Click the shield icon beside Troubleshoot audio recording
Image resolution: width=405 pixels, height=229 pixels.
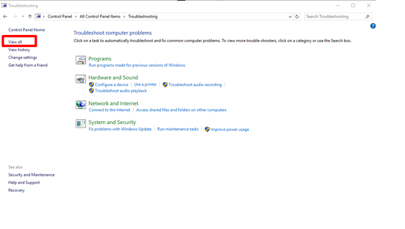pos(165,85)
